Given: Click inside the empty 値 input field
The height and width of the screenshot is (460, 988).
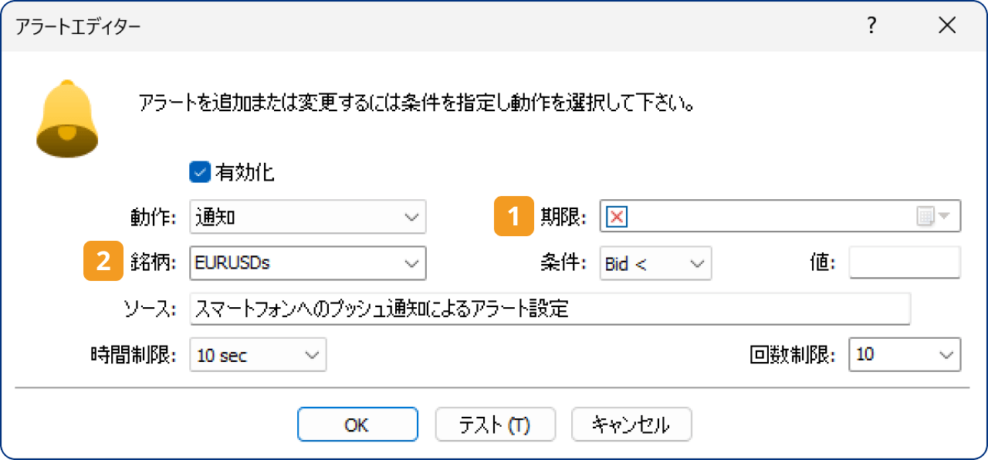Looking at the screenshot, I should (903, 263).
